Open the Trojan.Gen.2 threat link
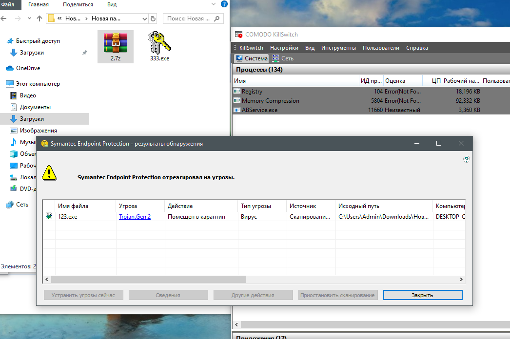The height and width of the screenshot is (339, 510). click(x=135, y=216)
